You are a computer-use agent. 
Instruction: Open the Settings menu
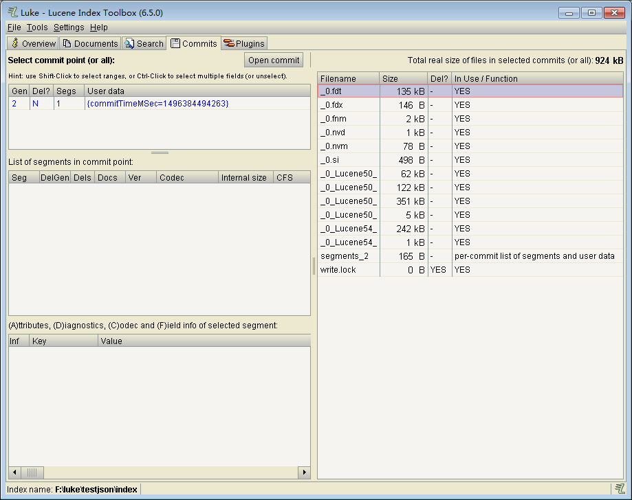69,27
